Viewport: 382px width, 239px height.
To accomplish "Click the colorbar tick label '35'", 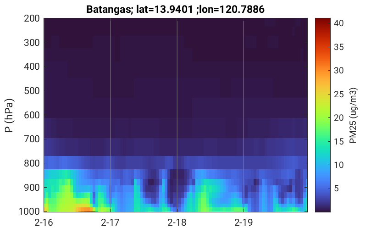I will coord(338,47).
